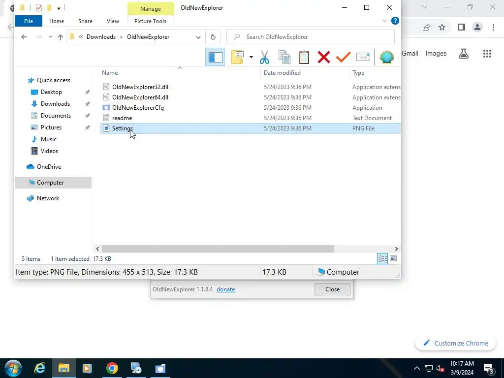This screenshot has height=378, width=504.
Task: Launch Internet Explorer from taskbar
Action: pos(39,368)
